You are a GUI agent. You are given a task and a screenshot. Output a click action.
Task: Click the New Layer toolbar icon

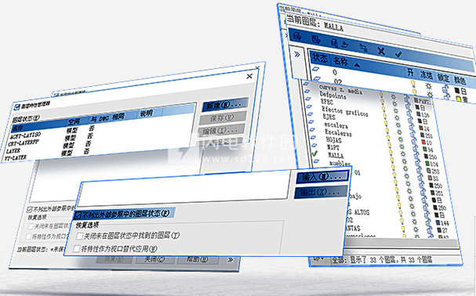[x=345, y=45]
